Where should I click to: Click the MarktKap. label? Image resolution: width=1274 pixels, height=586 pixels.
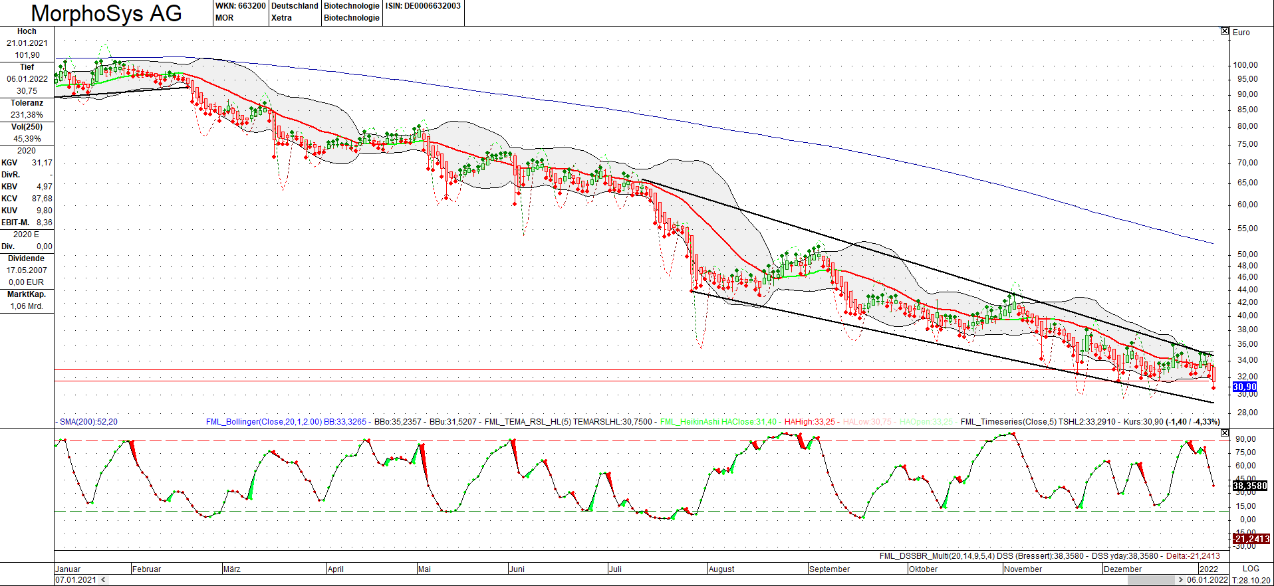tap(27, 294)
